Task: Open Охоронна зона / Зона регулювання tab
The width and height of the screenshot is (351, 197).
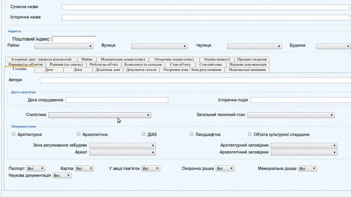Action: [x=192, y=69]
